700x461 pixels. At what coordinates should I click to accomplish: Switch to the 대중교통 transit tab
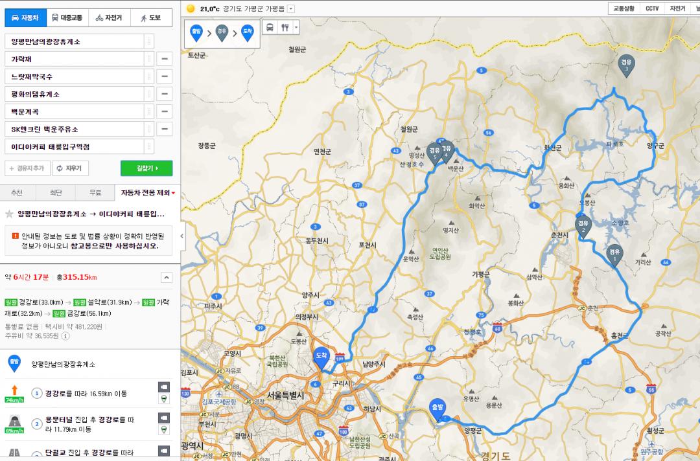[x=67, y=17]
